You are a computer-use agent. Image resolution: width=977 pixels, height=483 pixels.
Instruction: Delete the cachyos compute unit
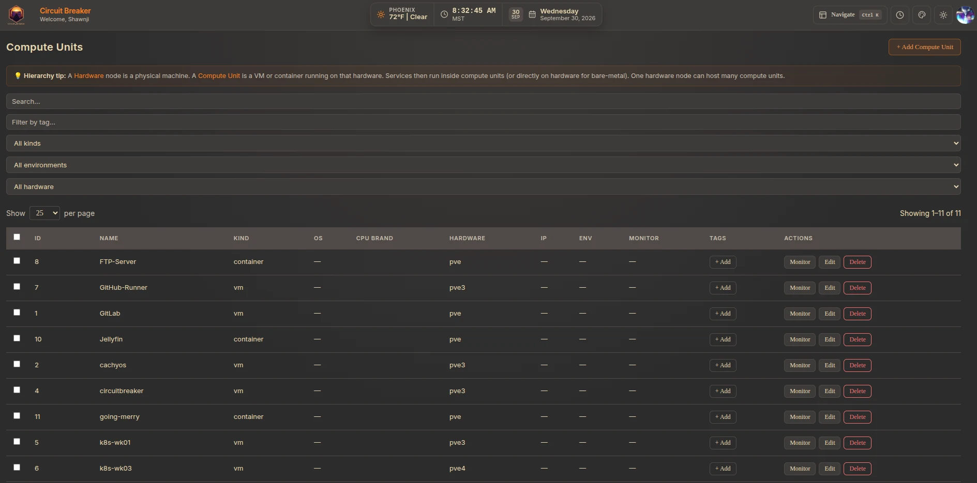pyautogui.click(x=858, y=365)
